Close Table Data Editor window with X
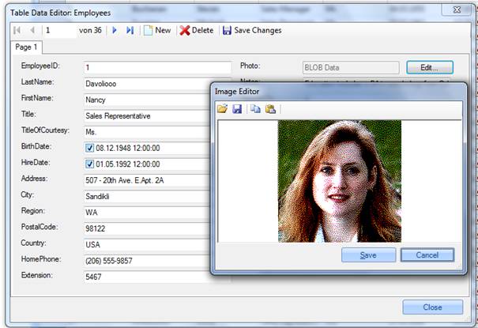 tap(457, 9)
